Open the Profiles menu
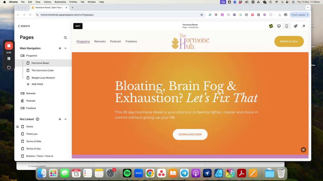The image size is (323, 181). (x=73, y=2)
